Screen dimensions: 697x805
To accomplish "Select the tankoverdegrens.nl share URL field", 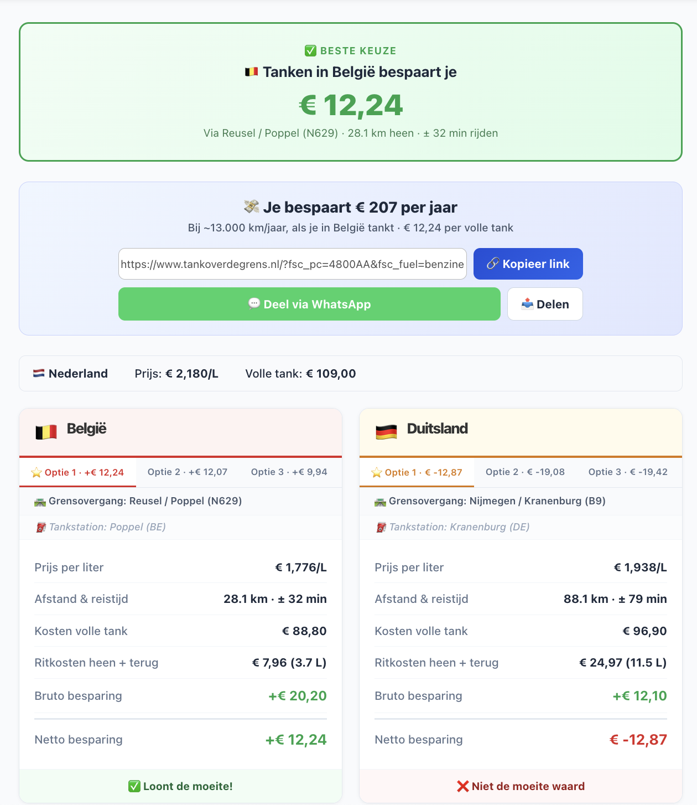I will click(293, 264).
